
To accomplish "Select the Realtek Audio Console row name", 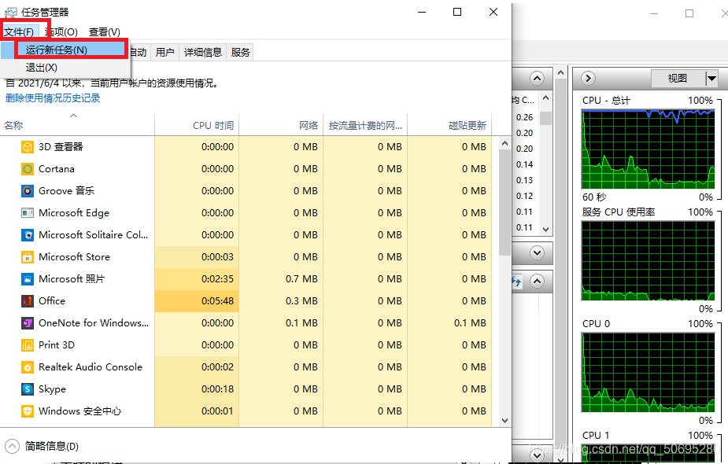I will tap(91, 367).
